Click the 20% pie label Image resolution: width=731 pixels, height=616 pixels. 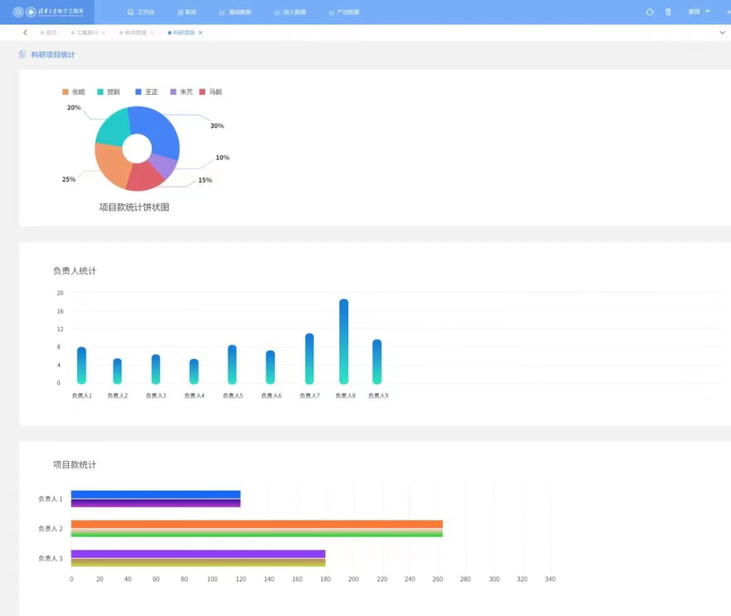point(74,108)
